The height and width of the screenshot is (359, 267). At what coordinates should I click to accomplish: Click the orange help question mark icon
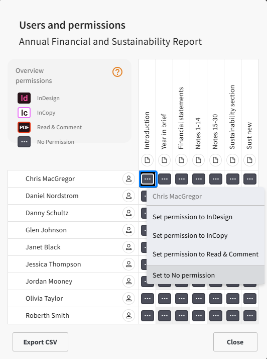coord(117,72)
